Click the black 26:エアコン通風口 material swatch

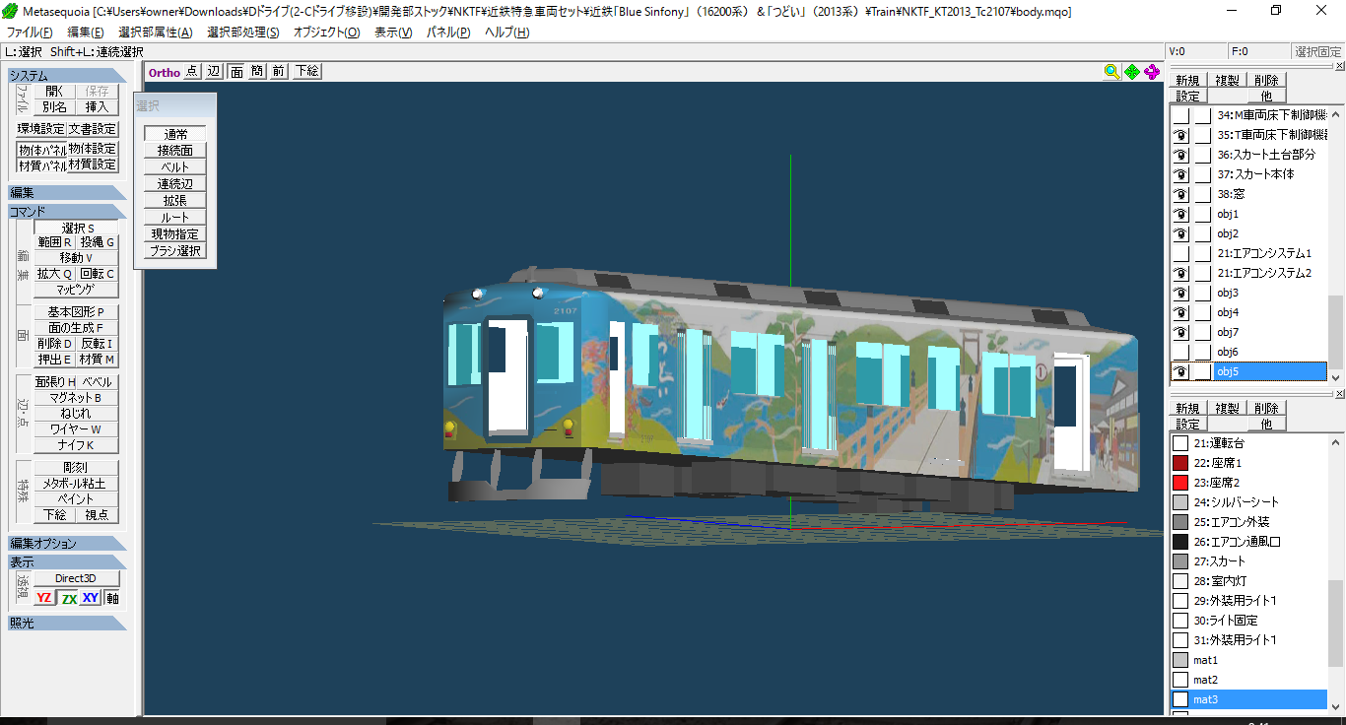tap(1180, 542)
